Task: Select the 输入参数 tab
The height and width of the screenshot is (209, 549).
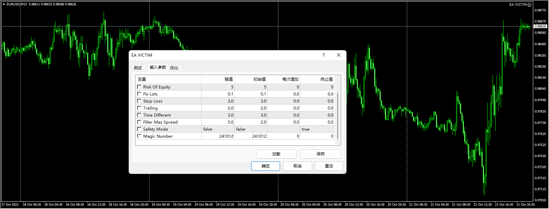Action: 158,67
